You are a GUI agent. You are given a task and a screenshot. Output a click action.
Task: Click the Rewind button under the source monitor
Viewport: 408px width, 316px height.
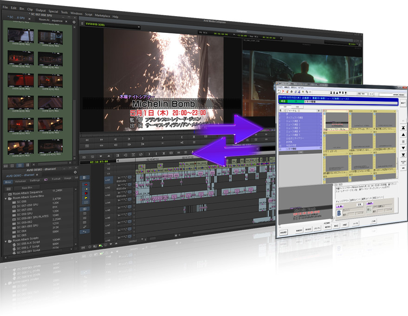point(87,139)
